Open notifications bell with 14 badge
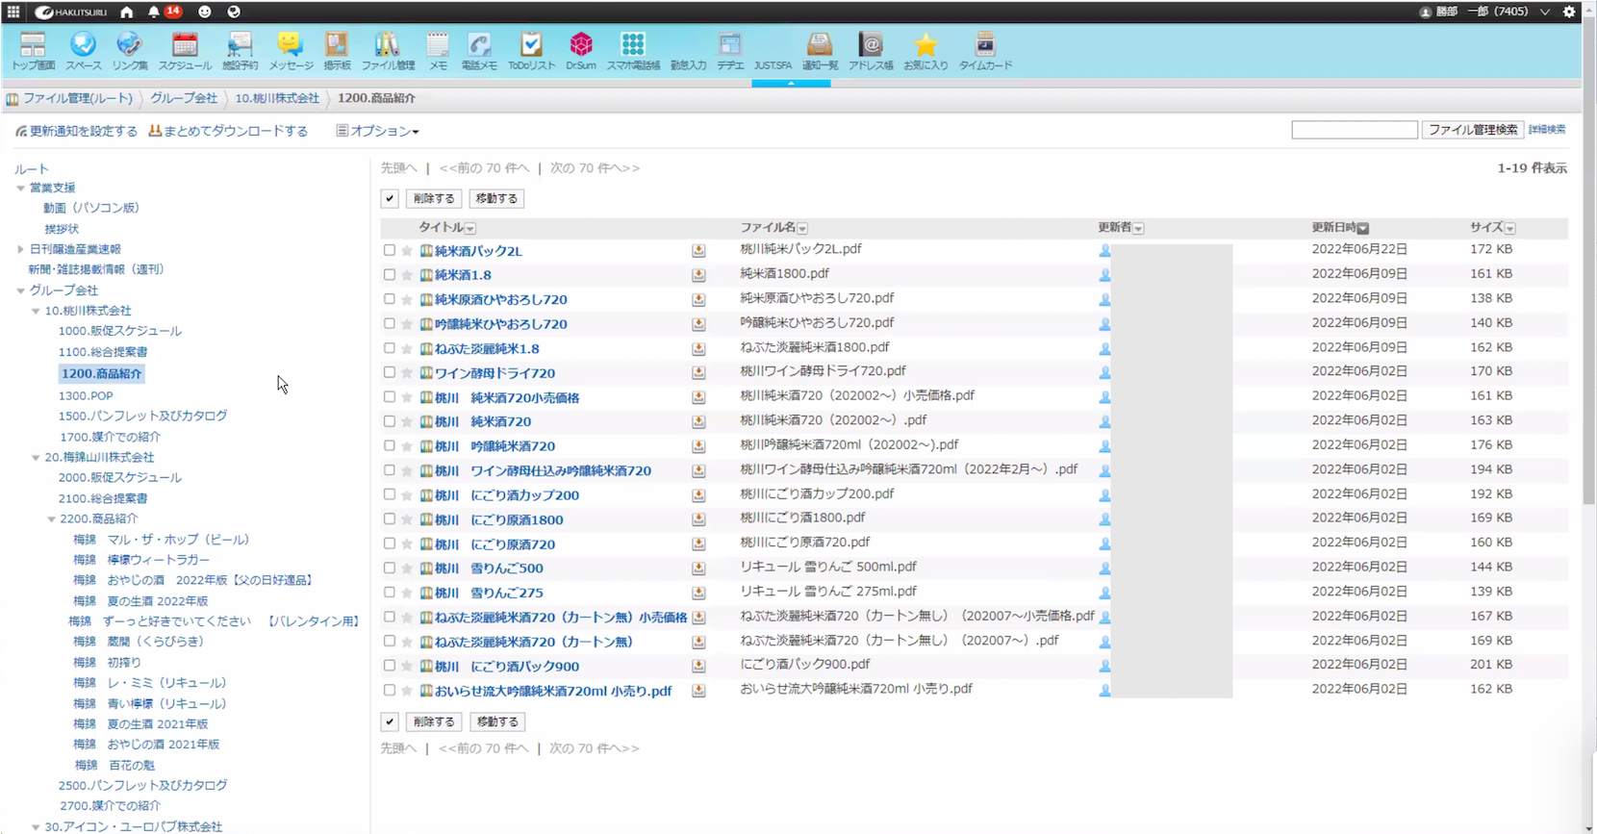The image size is (1597, 834). point(154,12)
